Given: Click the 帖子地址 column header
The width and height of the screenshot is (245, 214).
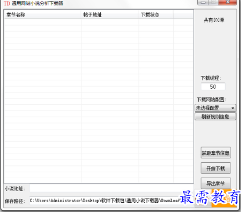Looking at the screenshot, I should [x=110, y=14].
